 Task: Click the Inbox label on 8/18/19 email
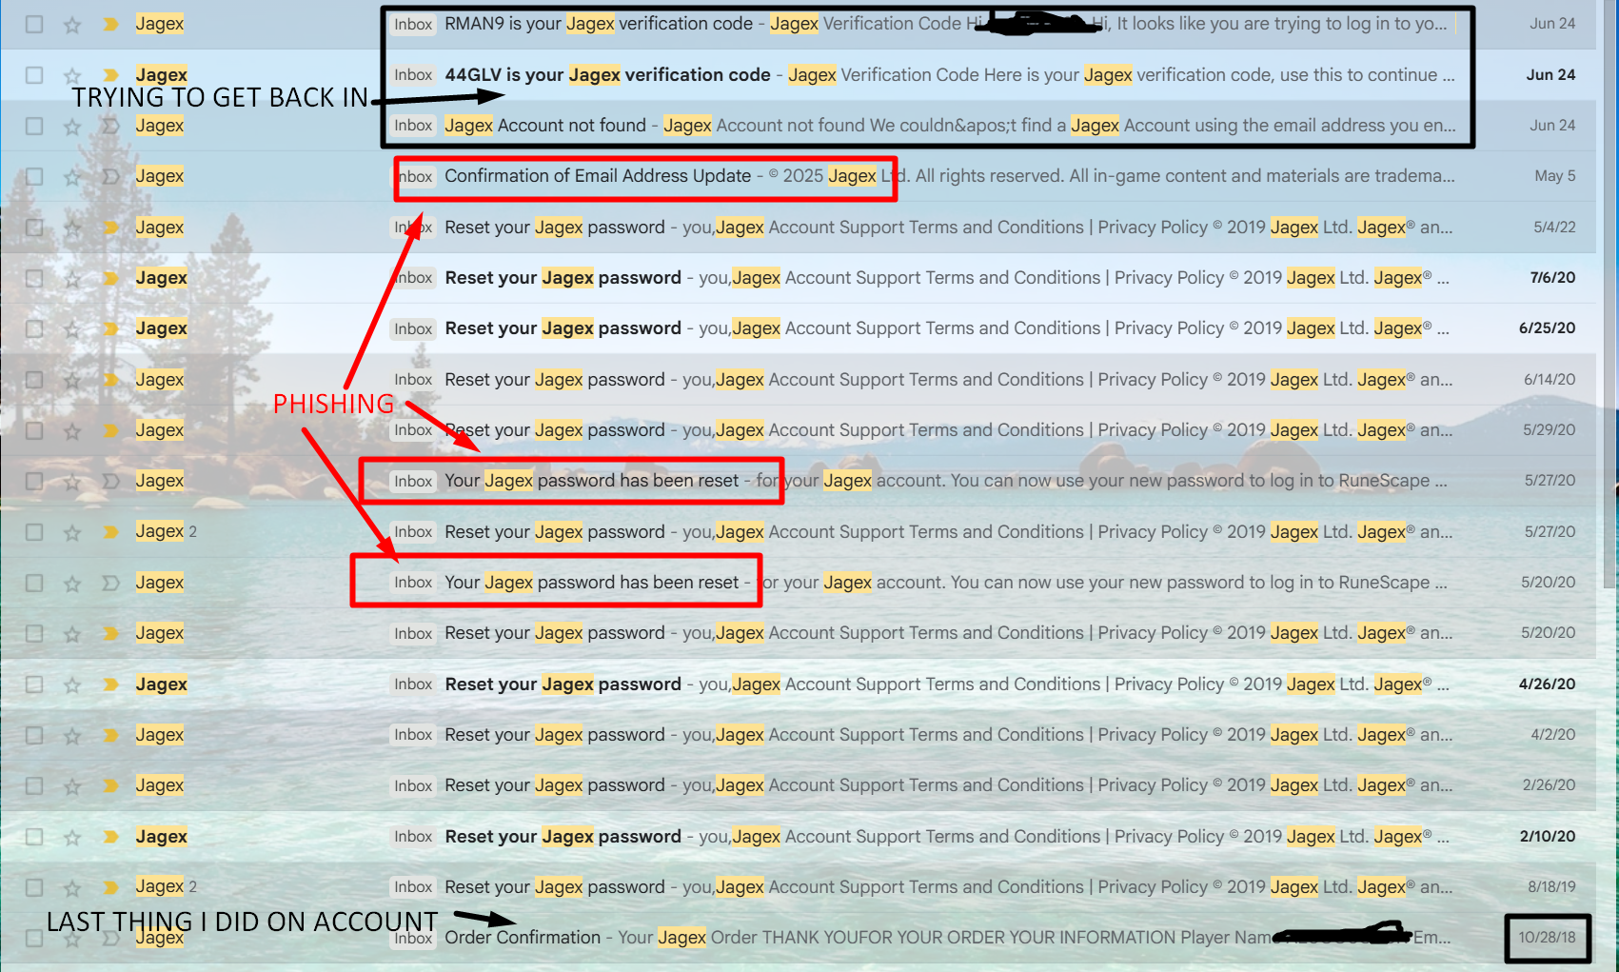coord(413,887)
